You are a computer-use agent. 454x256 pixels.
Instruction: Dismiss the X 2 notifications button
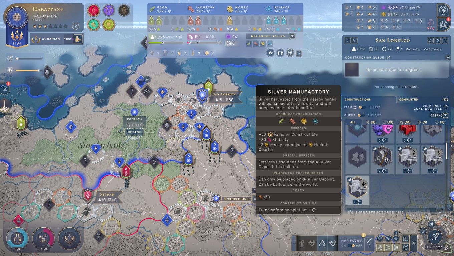pyautogui.click(x=369, y=243)
